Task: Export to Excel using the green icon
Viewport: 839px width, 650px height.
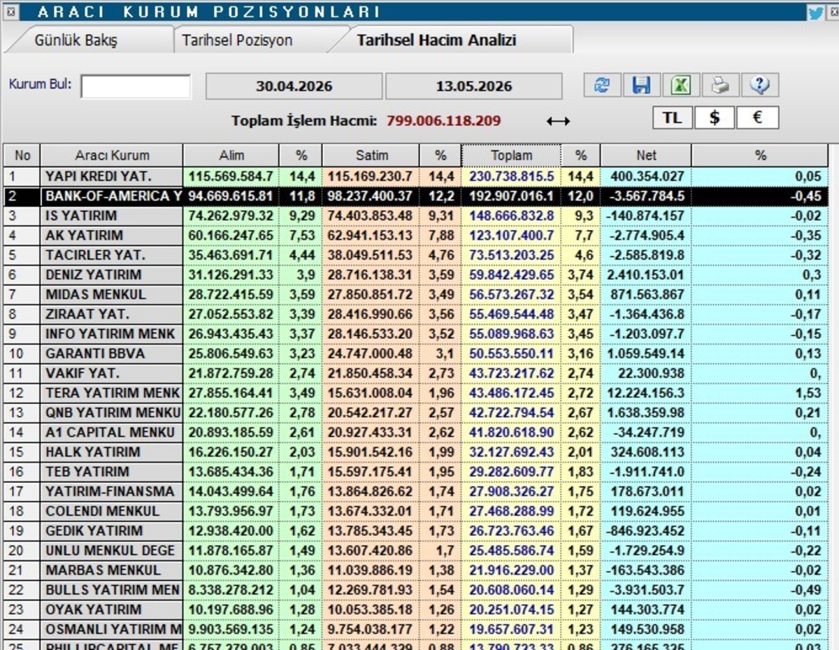Action: click(x=680, y=85)
